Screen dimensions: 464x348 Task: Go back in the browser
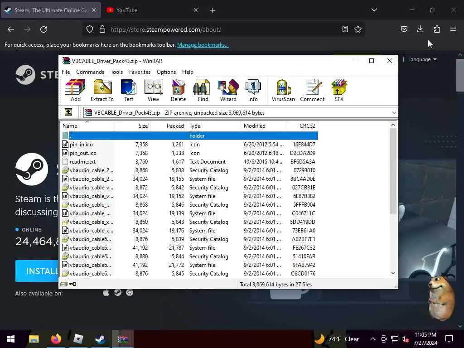pyautogui.click(x=11, y=29)
